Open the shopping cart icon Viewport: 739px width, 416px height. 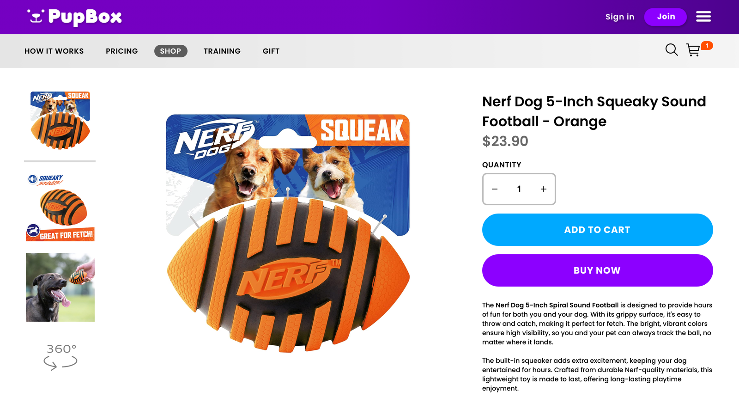(693, 50)
